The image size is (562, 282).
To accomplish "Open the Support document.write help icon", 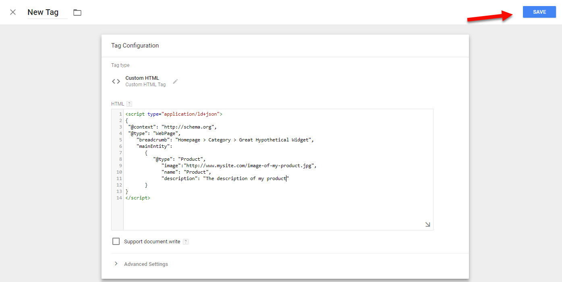I will (186, 242).
